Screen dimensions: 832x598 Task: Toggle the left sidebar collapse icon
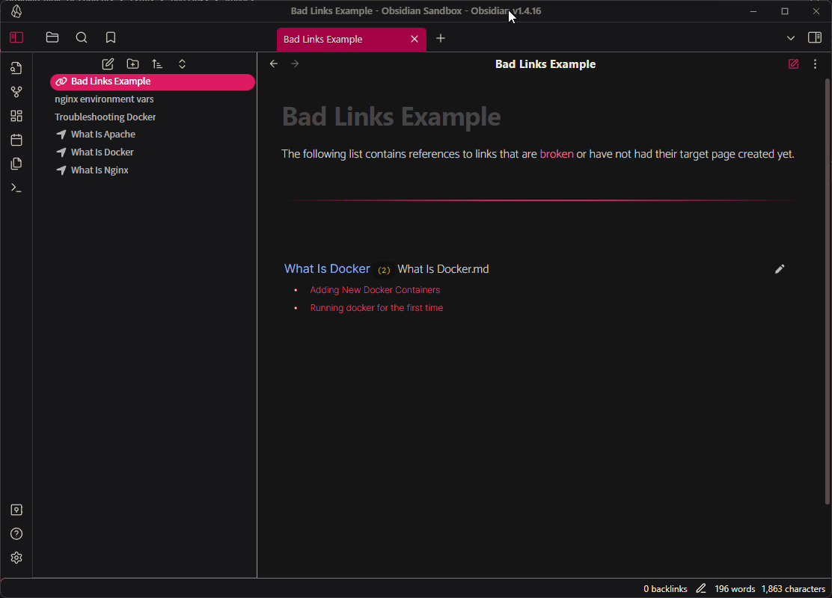pos(16,37)
